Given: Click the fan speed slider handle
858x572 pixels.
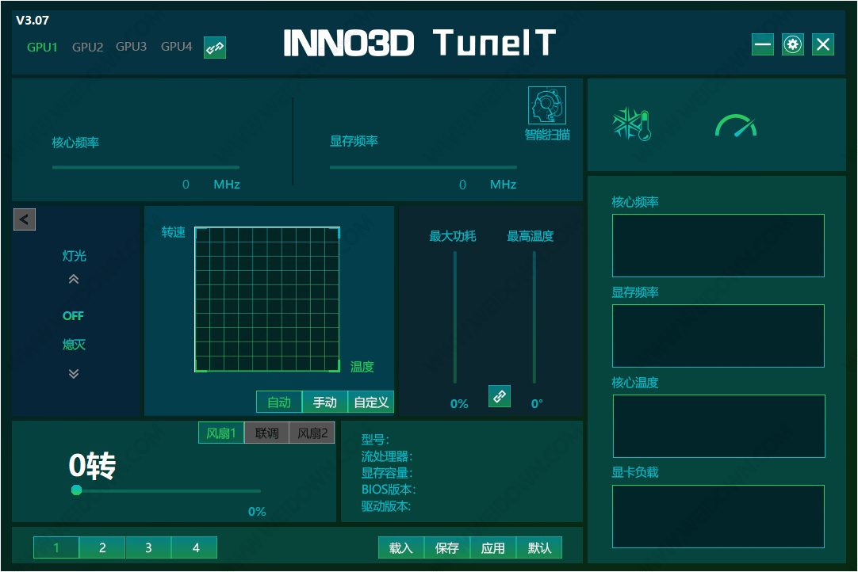Looking at the screenshot, I should pos(77,490).
